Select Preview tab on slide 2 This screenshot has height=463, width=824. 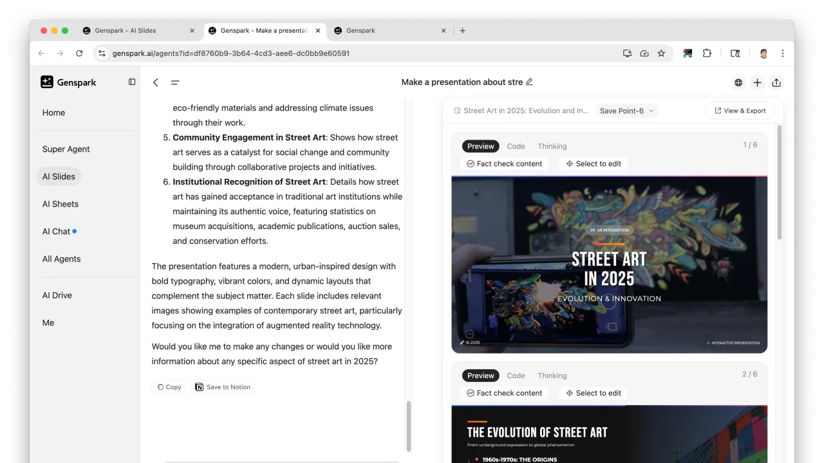(480, 376)
